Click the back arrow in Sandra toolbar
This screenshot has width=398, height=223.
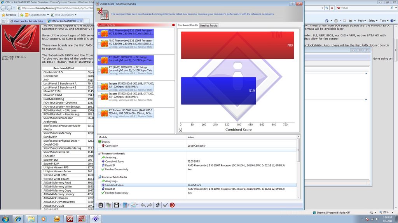click(143, 205)
